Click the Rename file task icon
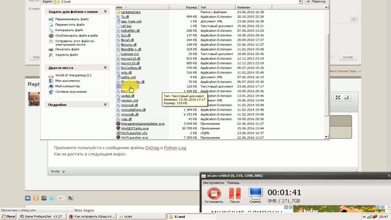 point(51,19)
